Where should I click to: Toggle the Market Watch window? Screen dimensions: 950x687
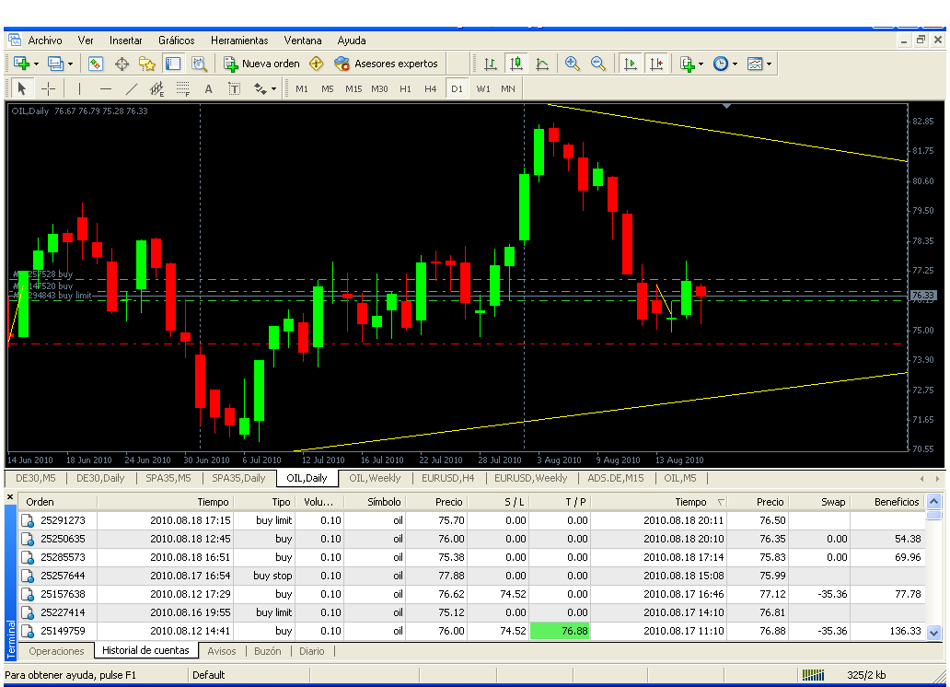[x=96, y=64]
